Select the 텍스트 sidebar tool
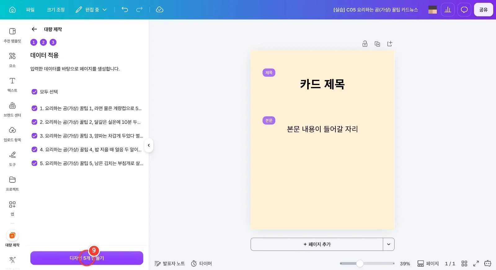Viewport: 496px width, 270px height. pos(12,85)
